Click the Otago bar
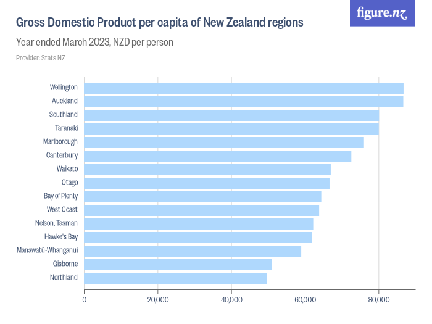Screen dimensions: 432x324 pos(206,183)
